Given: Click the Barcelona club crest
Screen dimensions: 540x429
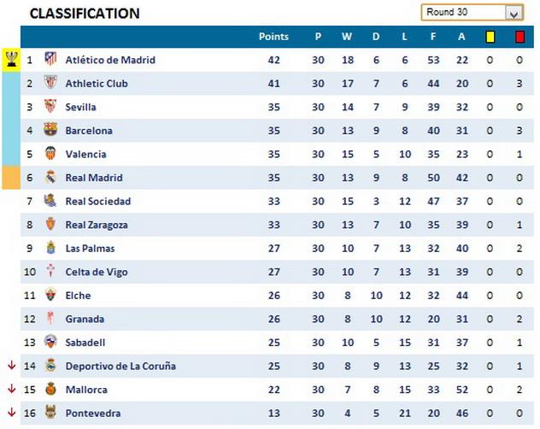Looking at the screenshot, I should [50, 131].
